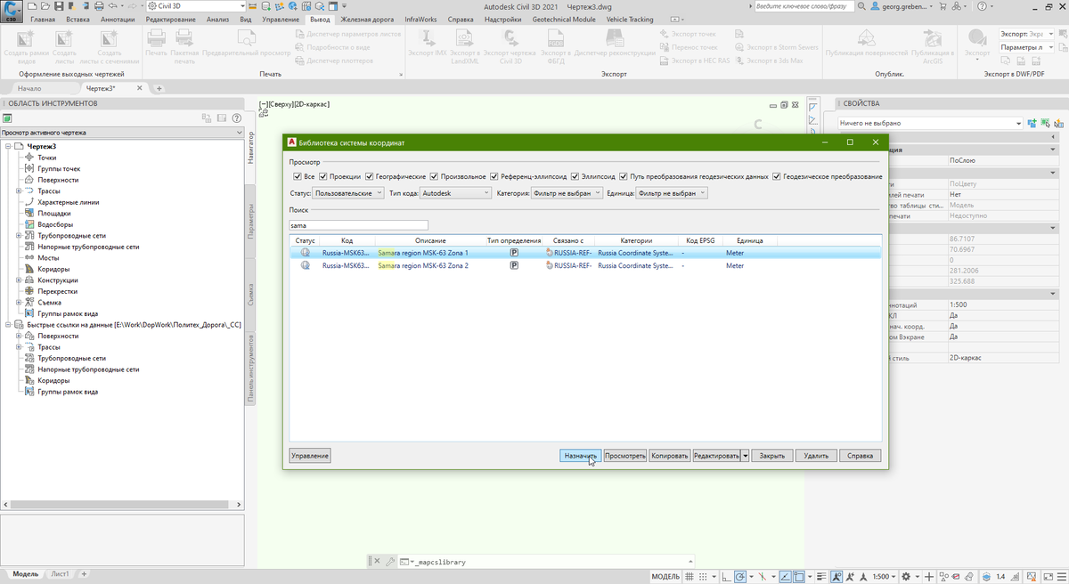This screenshot has width=1069, height=584.
Task: Click the Undo arrow in quick access toolbar
Action: [113, 6]
